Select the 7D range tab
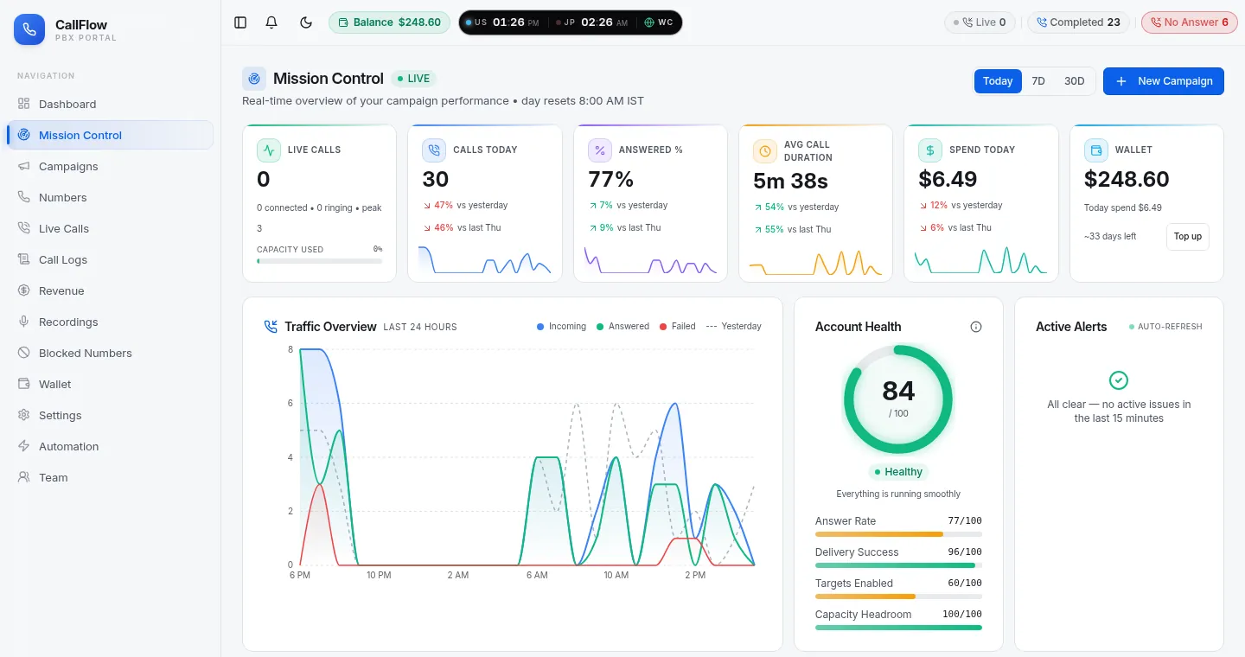Viewport: 1245px width, 657px height. [1038, 81]
